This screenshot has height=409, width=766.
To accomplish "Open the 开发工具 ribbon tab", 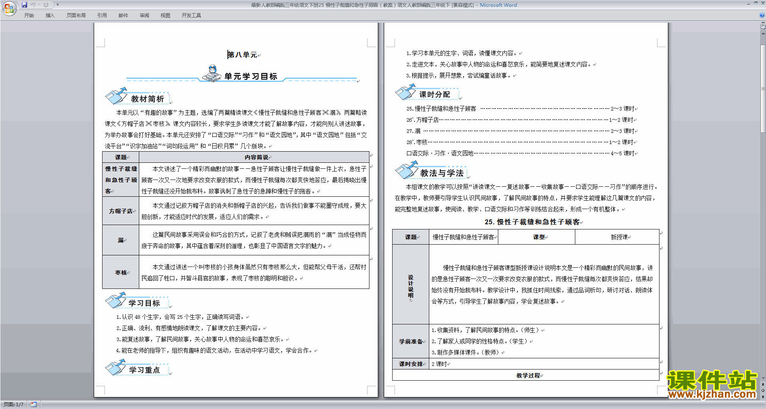I will coord(191,16).
